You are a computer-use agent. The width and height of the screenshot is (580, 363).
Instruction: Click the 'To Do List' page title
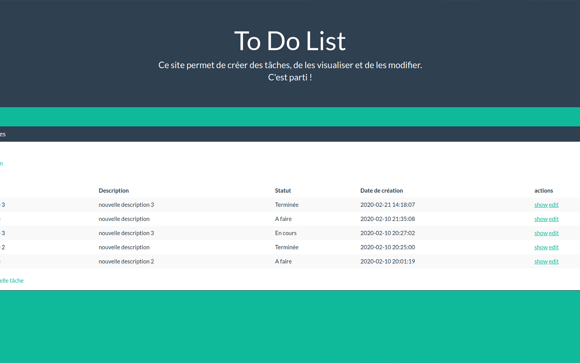tap(290, 41)
